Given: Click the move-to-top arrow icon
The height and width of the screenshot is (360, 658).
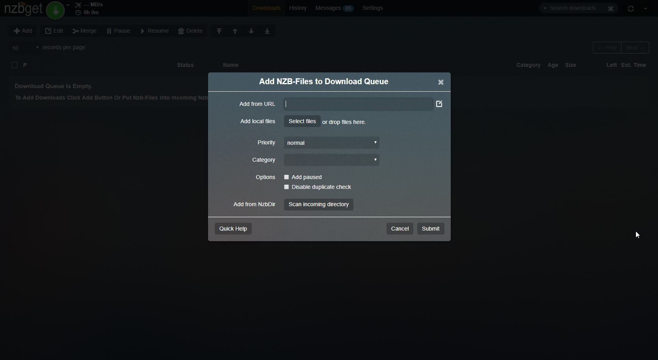Looking at the screenshot, I should 219,31.
